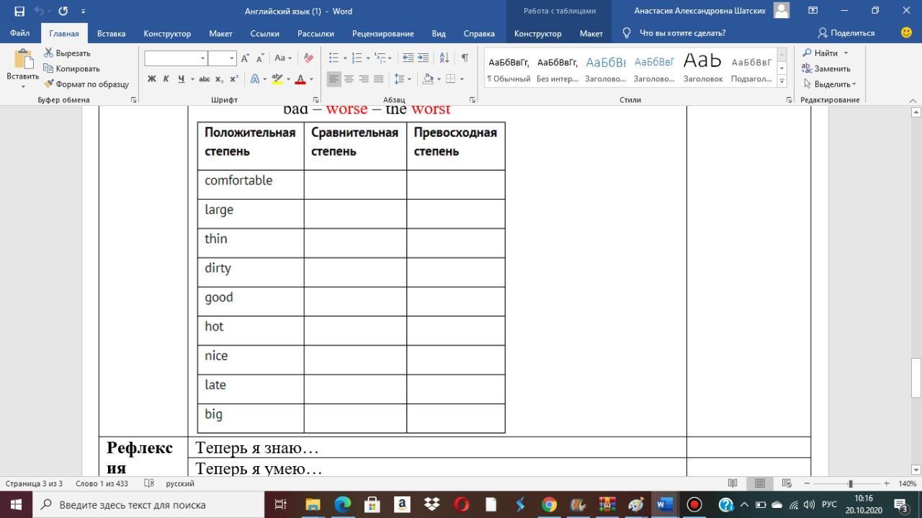Image resolution: width=922 pixels, height=518 pixels.
Task: Open the Найти search dropdown arrow
Action: (x=846, y=53)
